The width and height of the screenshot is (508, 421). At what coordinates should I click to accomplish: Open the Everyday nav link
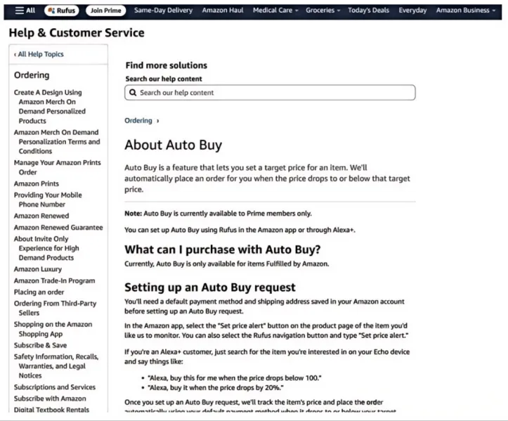[x=412, y=11]
